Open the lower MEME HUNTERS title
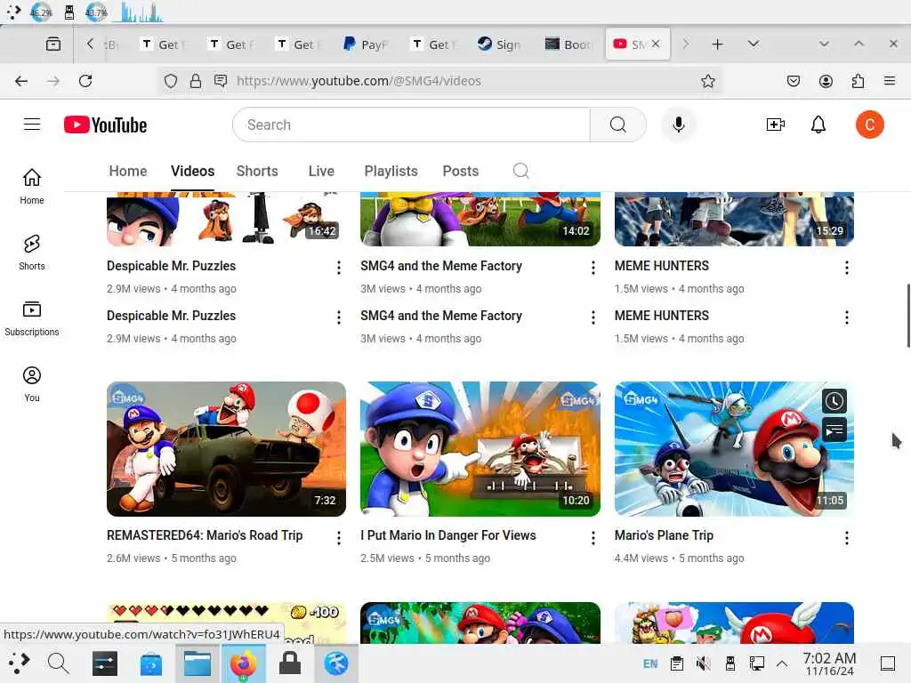 tap(662, 316)
